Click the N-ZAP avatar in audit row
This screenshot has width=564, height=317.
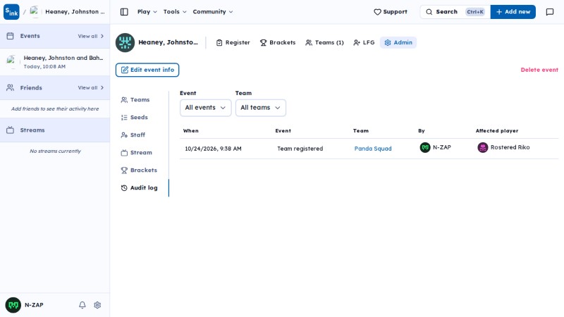click(425, 147)
